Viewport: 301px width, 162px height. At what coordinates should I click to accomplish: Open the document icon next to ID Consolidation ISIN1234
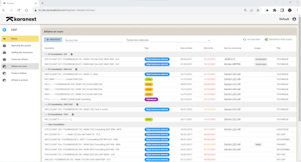pos(76,69)
